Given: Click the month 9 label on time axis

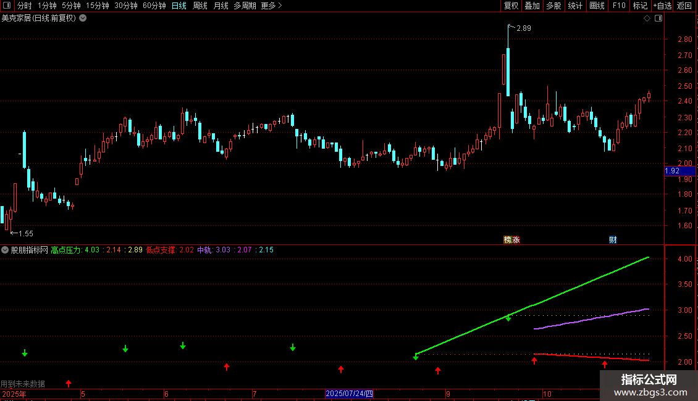Looking at the screenshot, I should (448, 394).
